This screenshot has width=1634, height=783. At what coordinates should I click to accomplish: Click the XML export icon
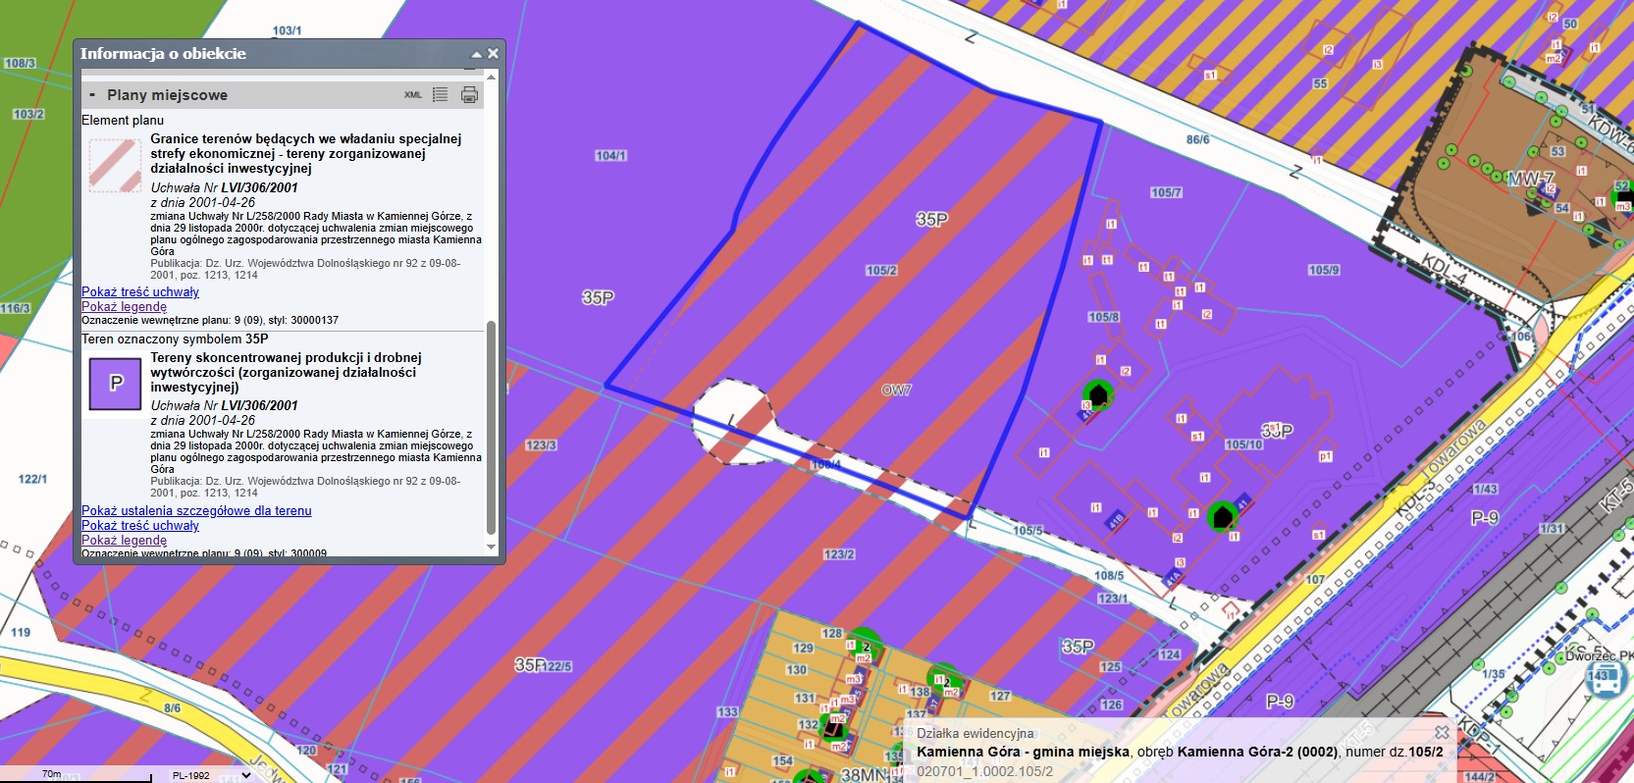click(413, 95)
